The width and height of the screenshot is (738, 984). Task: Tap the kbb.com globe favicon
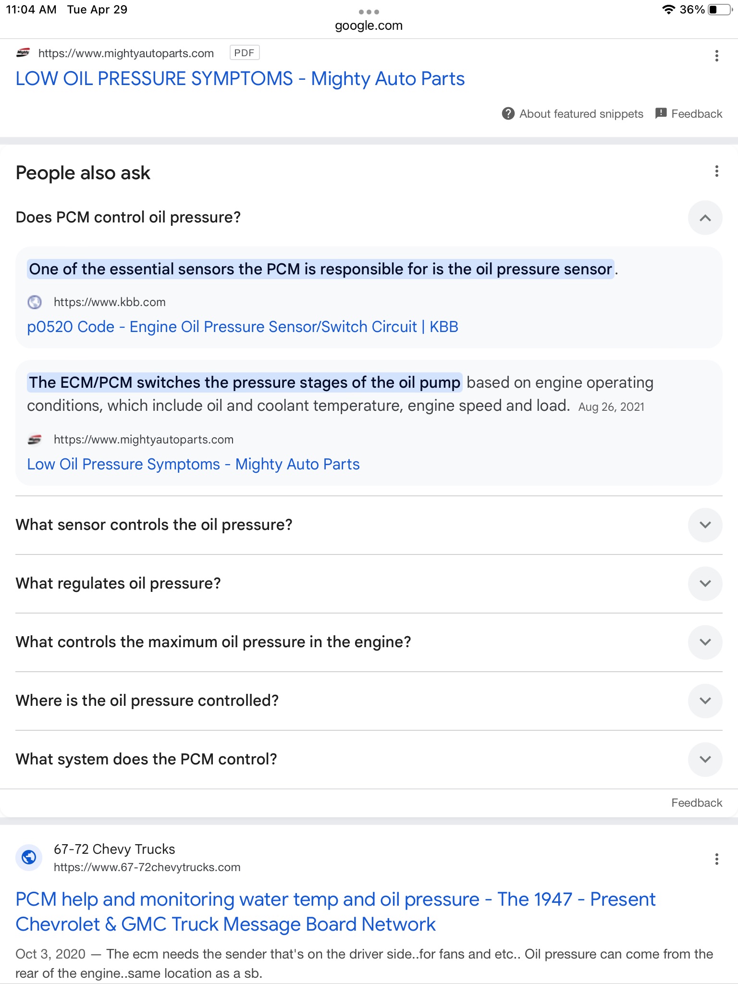pos(35,302)
